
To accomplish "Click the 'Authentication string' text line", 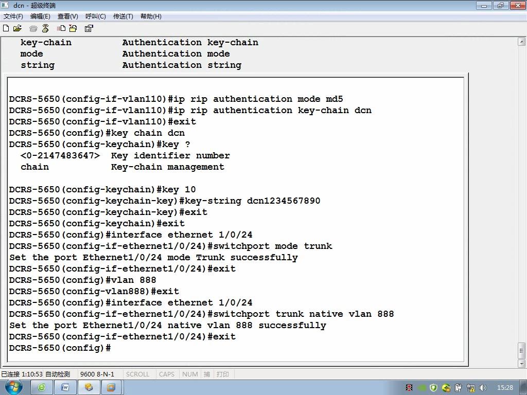I will click(182, 65).
